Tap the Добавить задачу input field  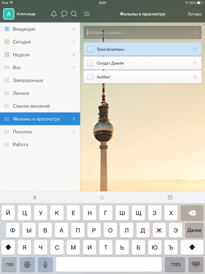pos(138,33)
